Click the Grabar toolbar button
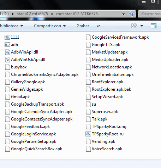161x168 pixels. pyautogui.click(x=83, y=26)
